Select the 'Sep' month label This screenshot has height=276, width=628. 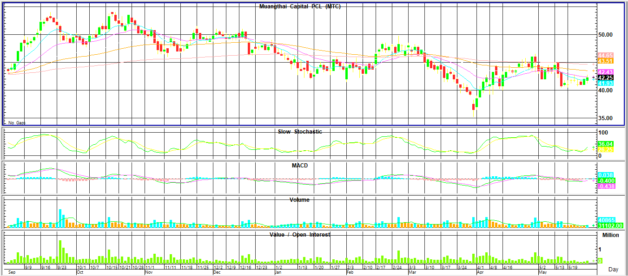(13, 273)
